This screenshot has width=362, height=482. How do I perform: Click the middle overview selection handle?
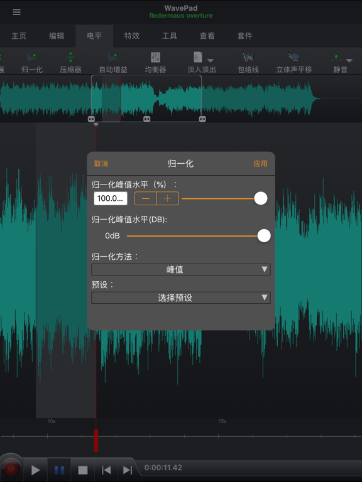click(x=147, y=119)
